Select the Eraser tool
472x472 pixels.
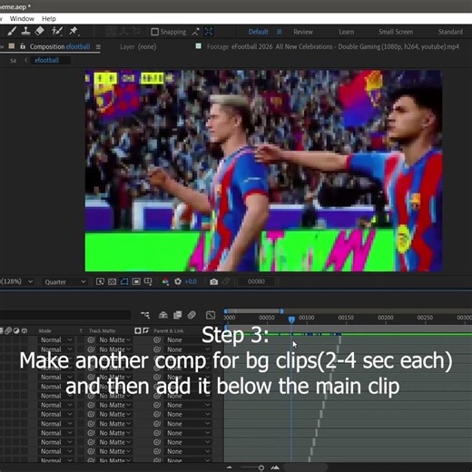pyautogui.click(x=39, y=31)
